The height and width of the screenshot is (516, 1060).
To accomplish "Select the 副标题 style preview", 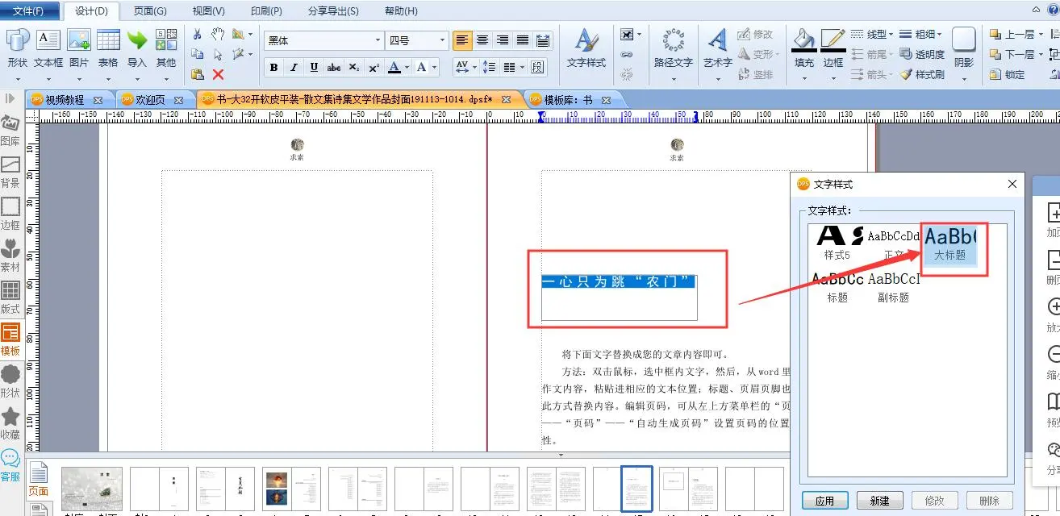I will tap(894, 287).
